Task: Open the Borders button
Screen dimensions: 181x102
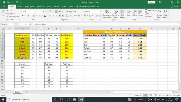Action: pos(34,16)
